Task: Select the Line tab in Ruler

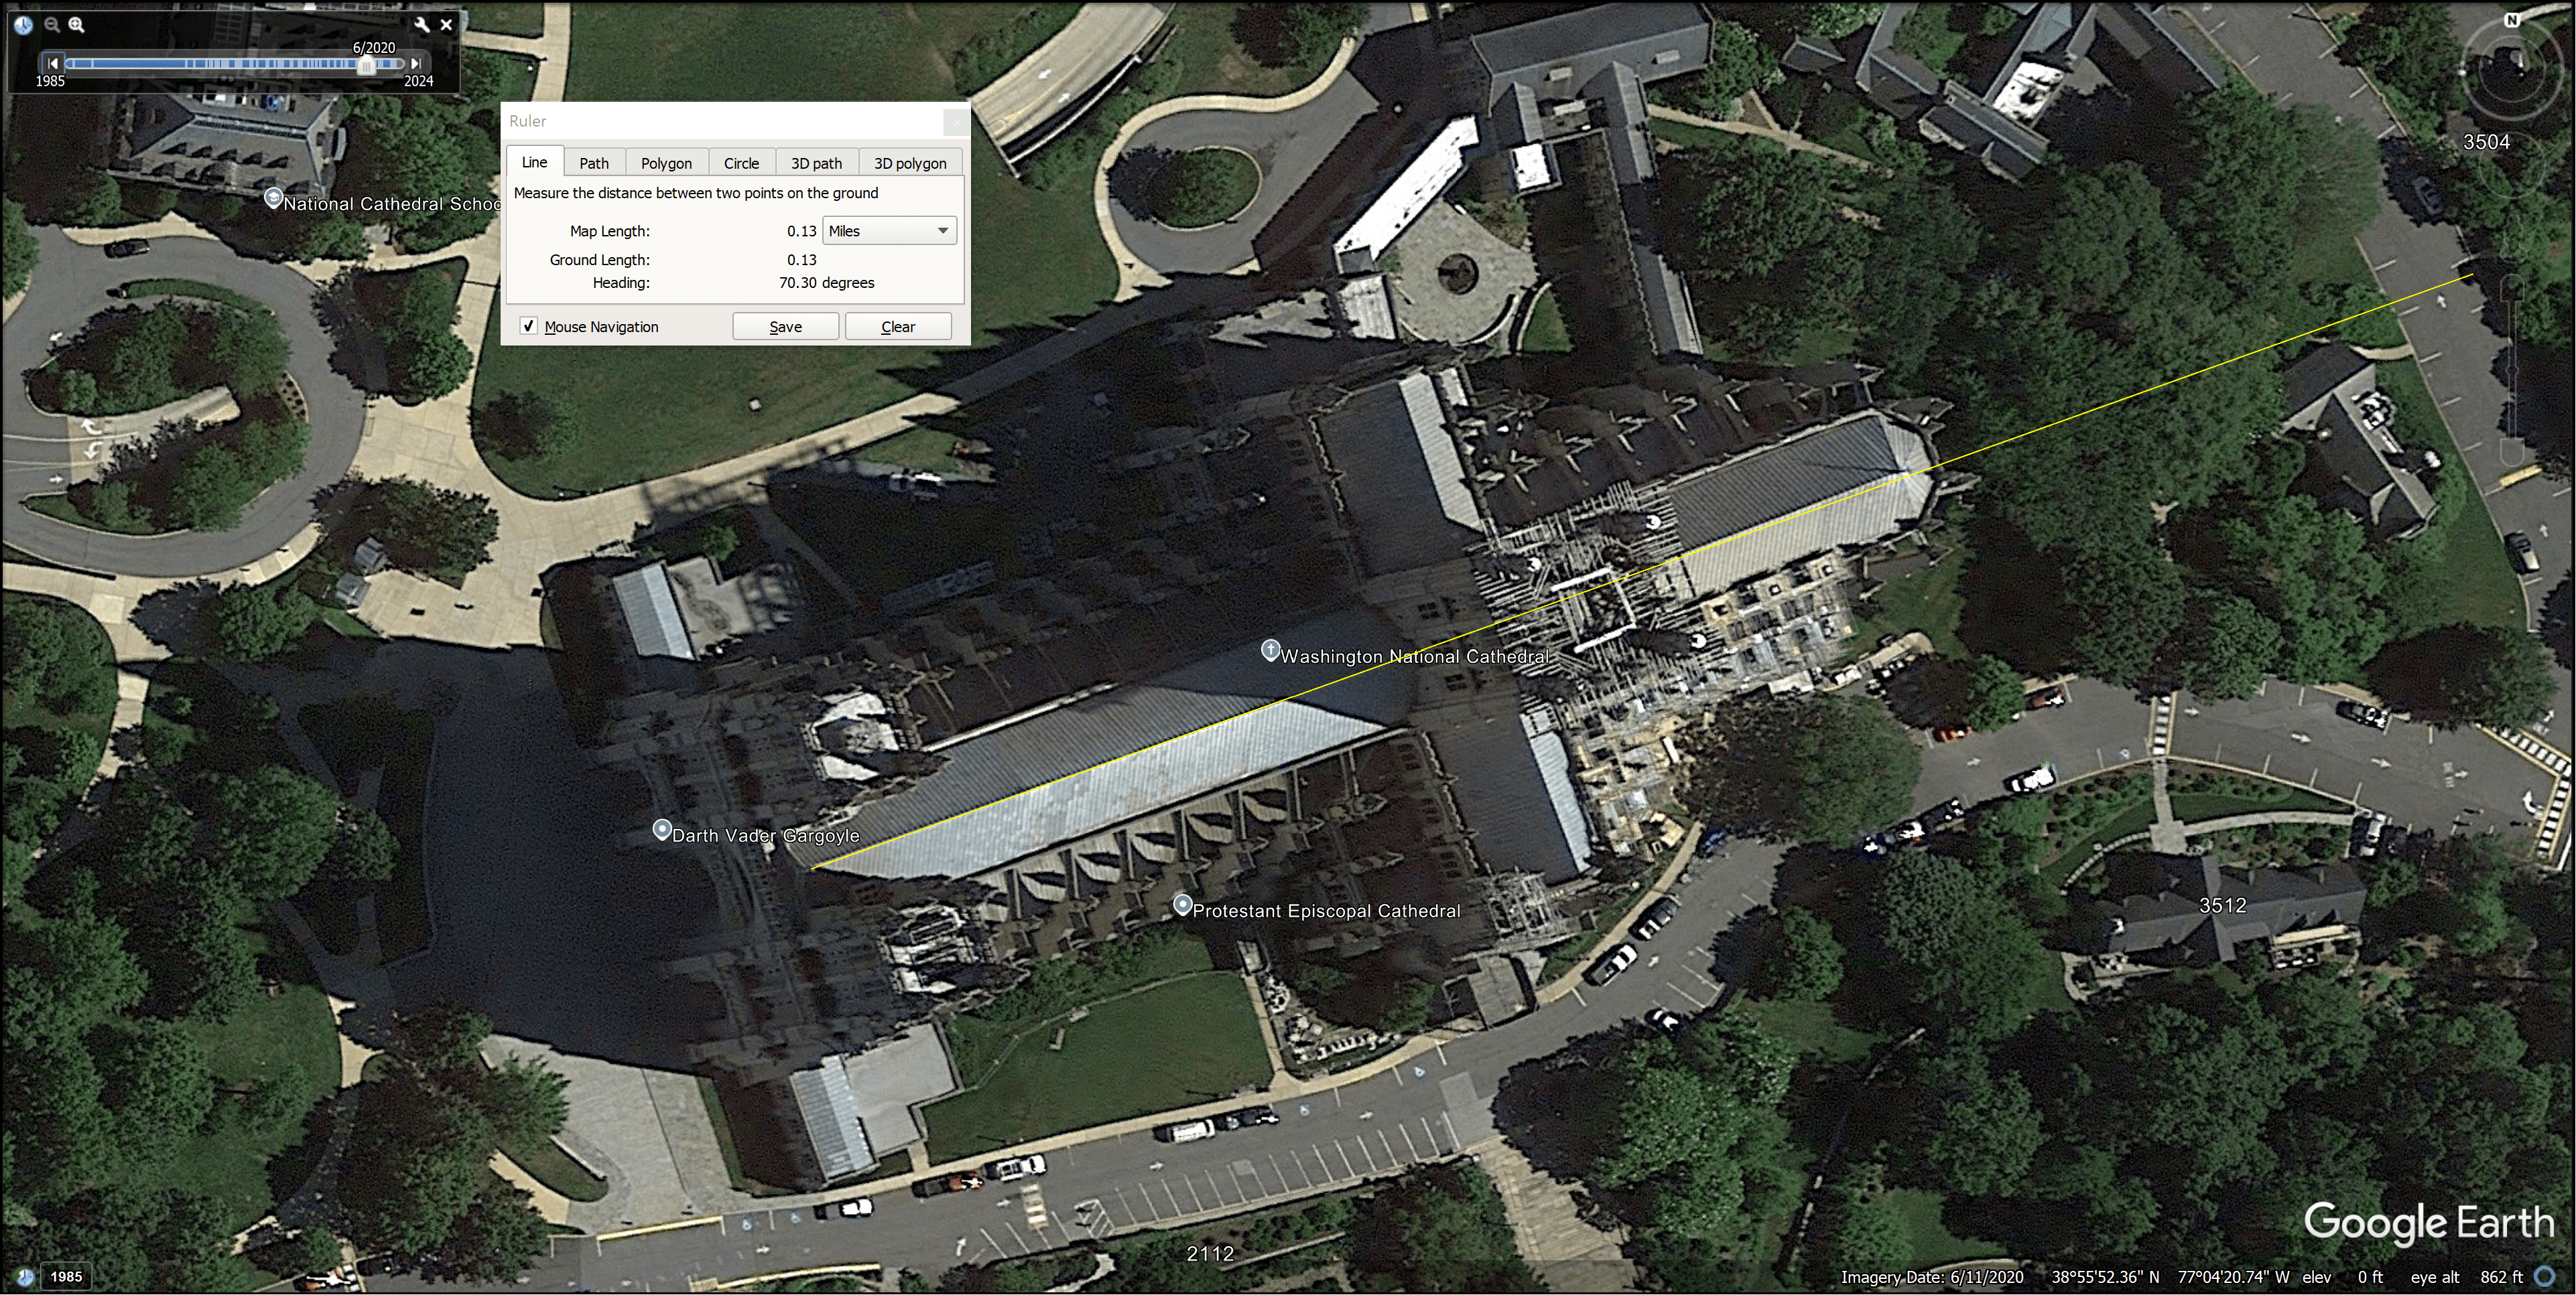Action: tap(534, 162)
